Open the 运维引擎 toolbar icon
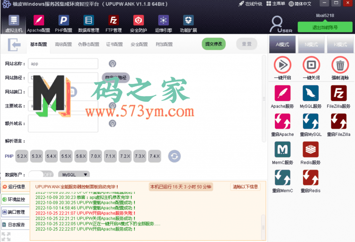The width and height of the screenshot is (355, 242). pyautogui.click(x=163, y=24)
